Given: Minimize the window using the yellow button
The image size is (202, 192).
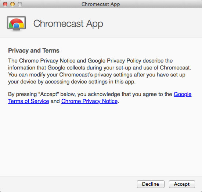Looking at the screenshot, I should (x=12, y=4).
